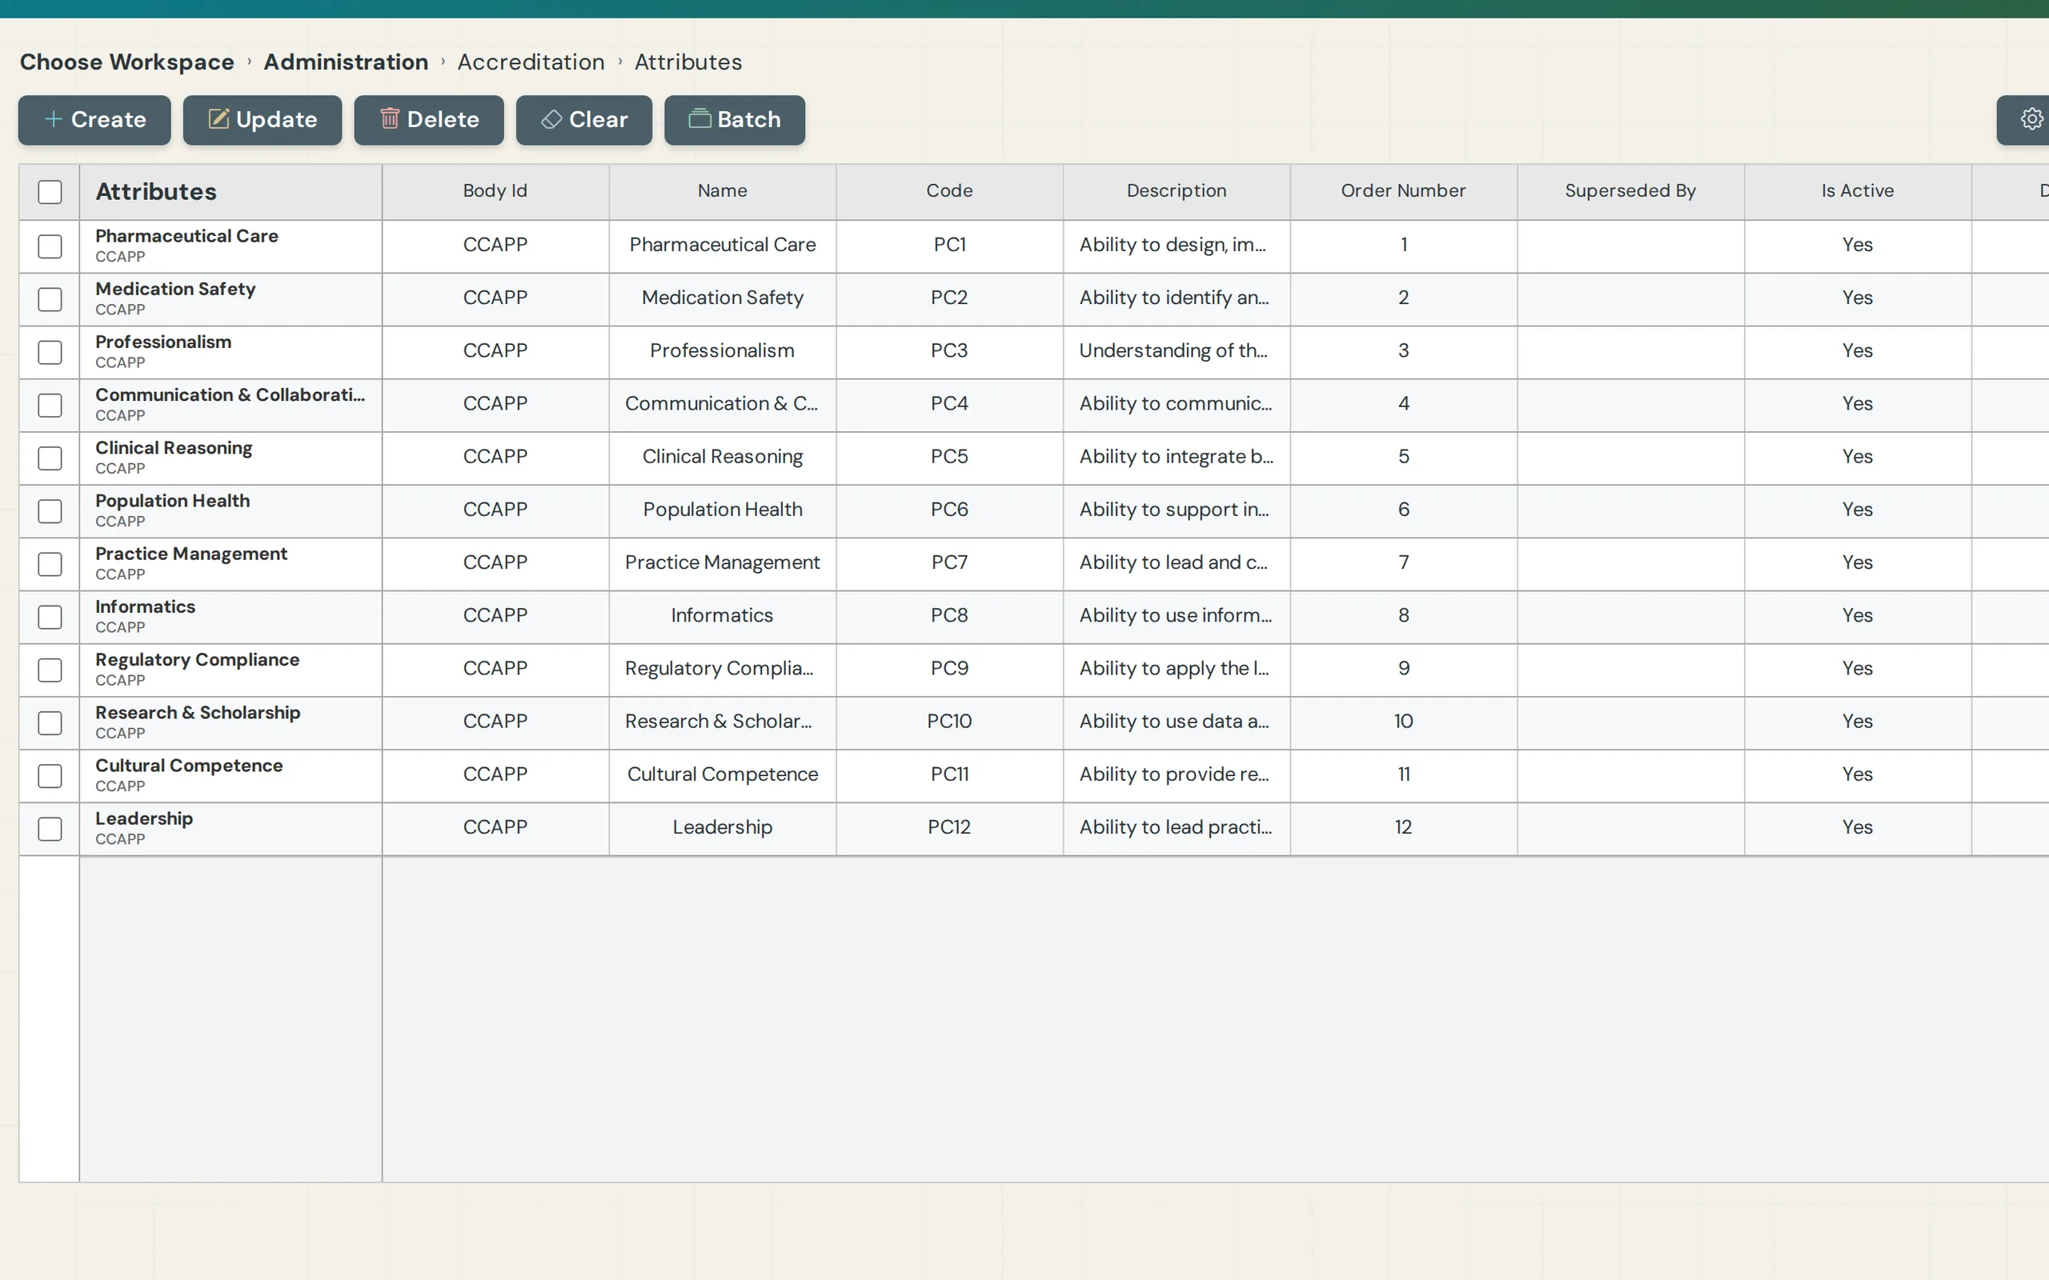This screenshot has width=2049, height=1280.
Task: Select 'Ability to design, im...' description cell
Action: (1176, 245)
